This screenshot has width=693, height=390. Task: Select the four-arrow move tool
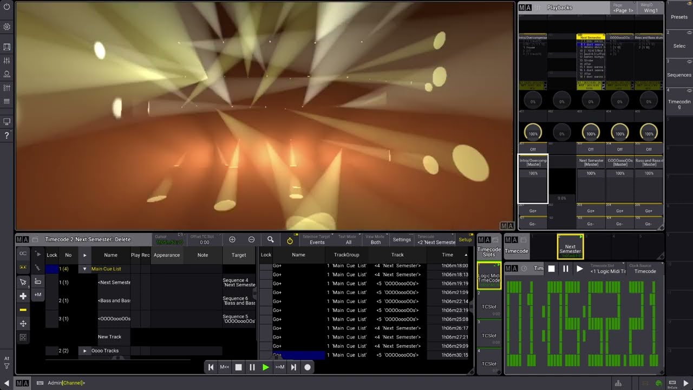23,323
